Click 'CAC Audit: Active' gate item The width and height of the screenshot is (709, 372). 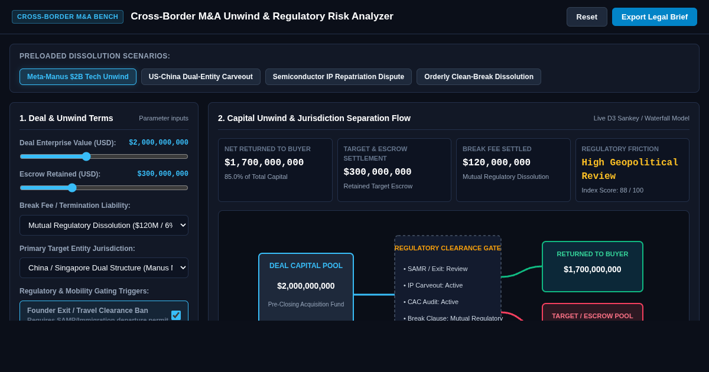431,302
